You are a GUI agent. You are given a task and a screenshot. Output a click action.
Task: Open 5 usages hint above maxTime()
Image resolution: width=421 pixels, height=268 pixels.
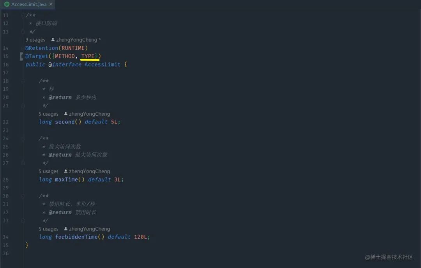48,171
